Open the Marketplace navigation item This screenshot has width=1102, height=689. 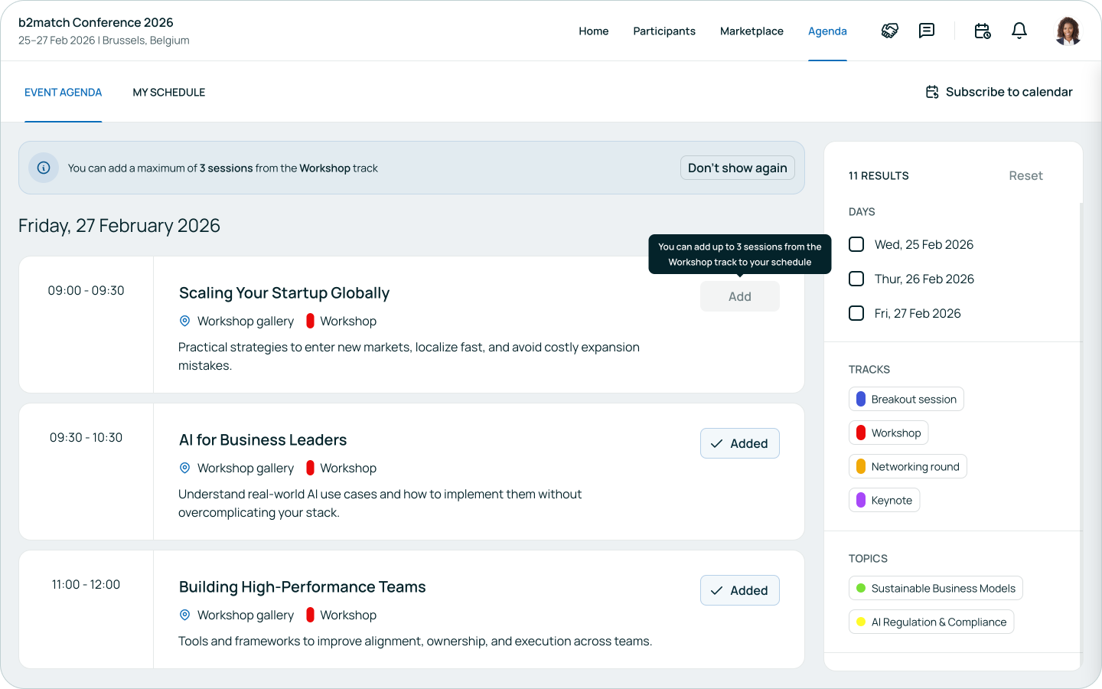tap(752, 31)
